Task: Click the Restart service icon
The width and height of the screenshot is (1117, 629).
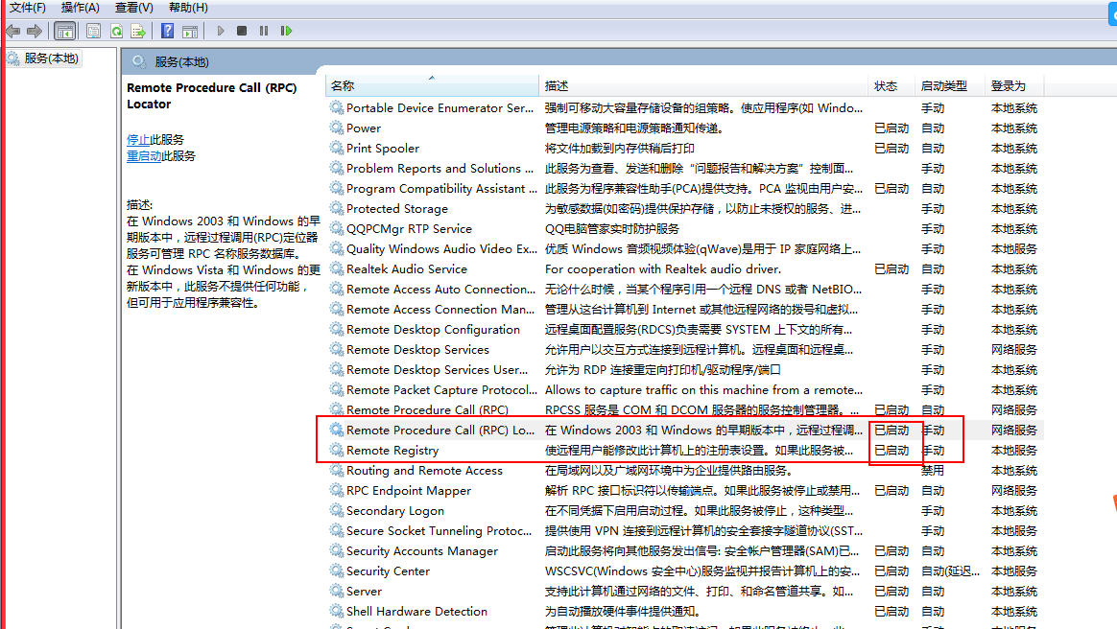Action: click(x=286, y=31)
